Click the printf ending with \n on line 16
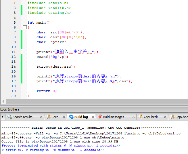188x154 pixels. pos(79,76)
